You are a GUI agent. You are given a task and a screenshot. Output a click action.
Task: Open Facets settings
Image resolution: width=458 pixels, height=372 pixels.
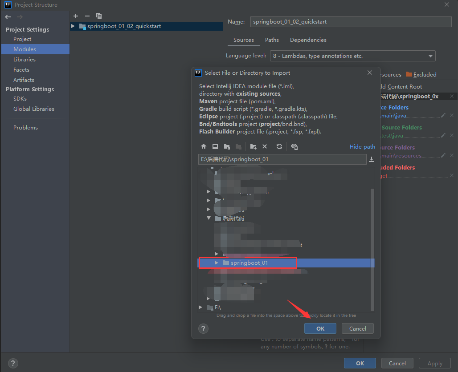point(21,70)
